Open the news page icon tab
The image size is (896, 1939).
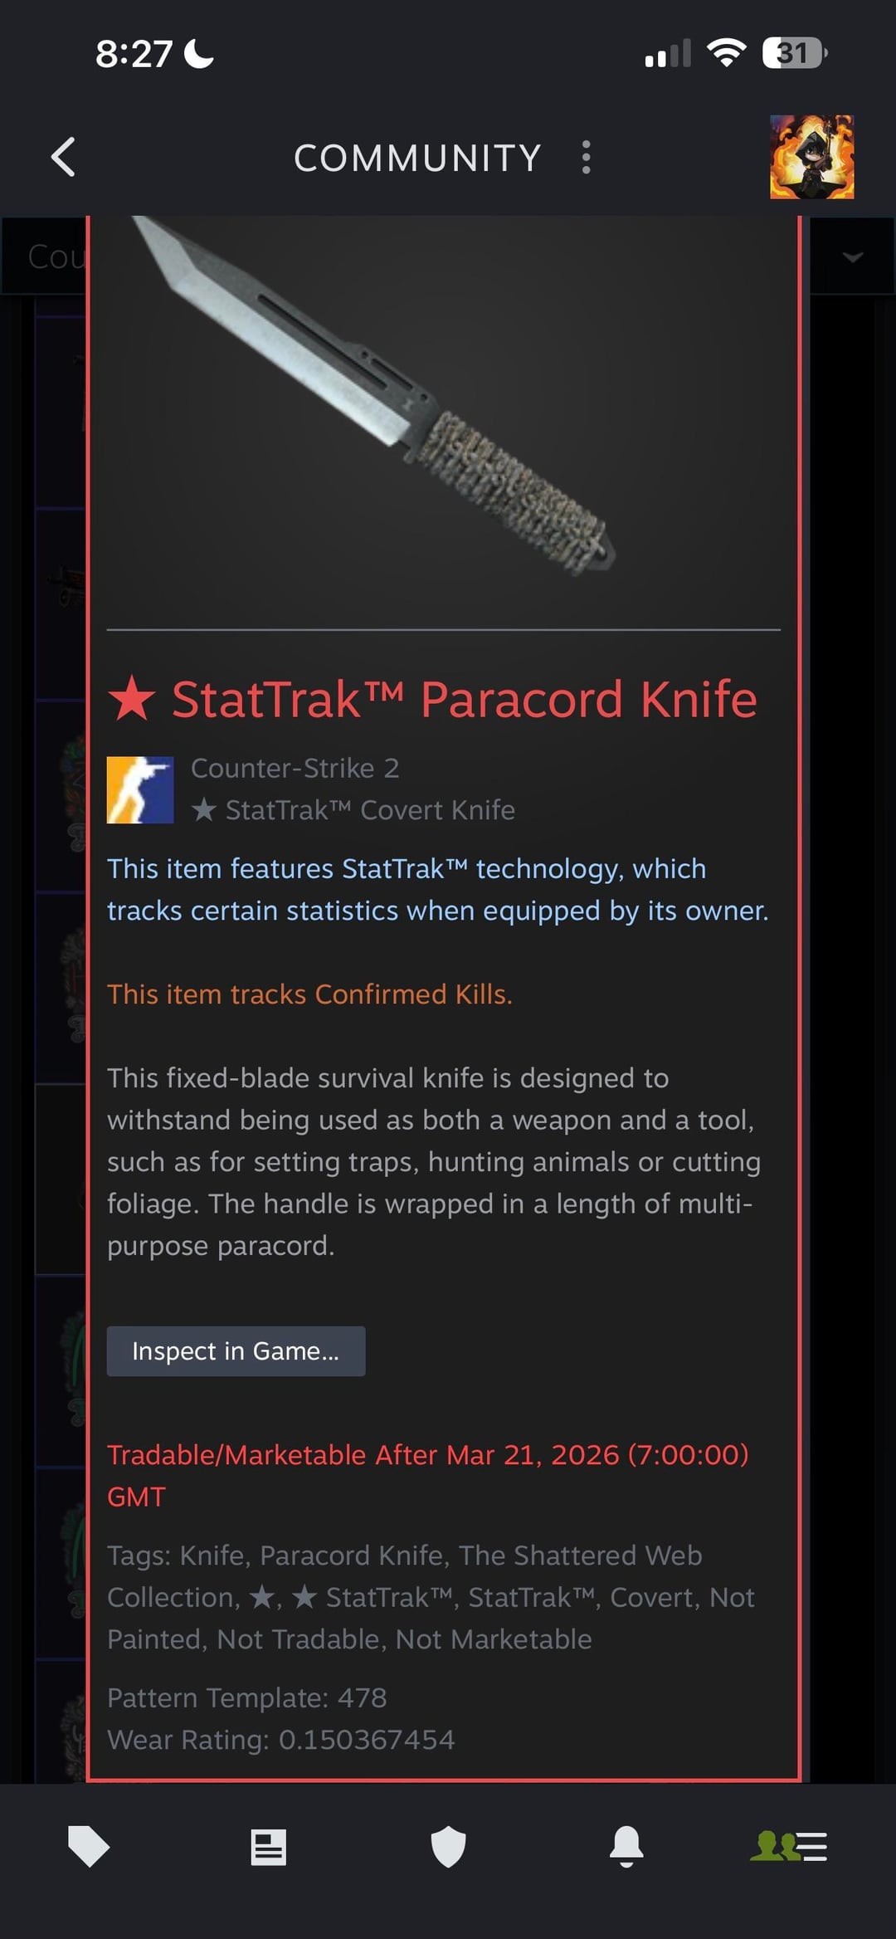(x=269, y=1847)
